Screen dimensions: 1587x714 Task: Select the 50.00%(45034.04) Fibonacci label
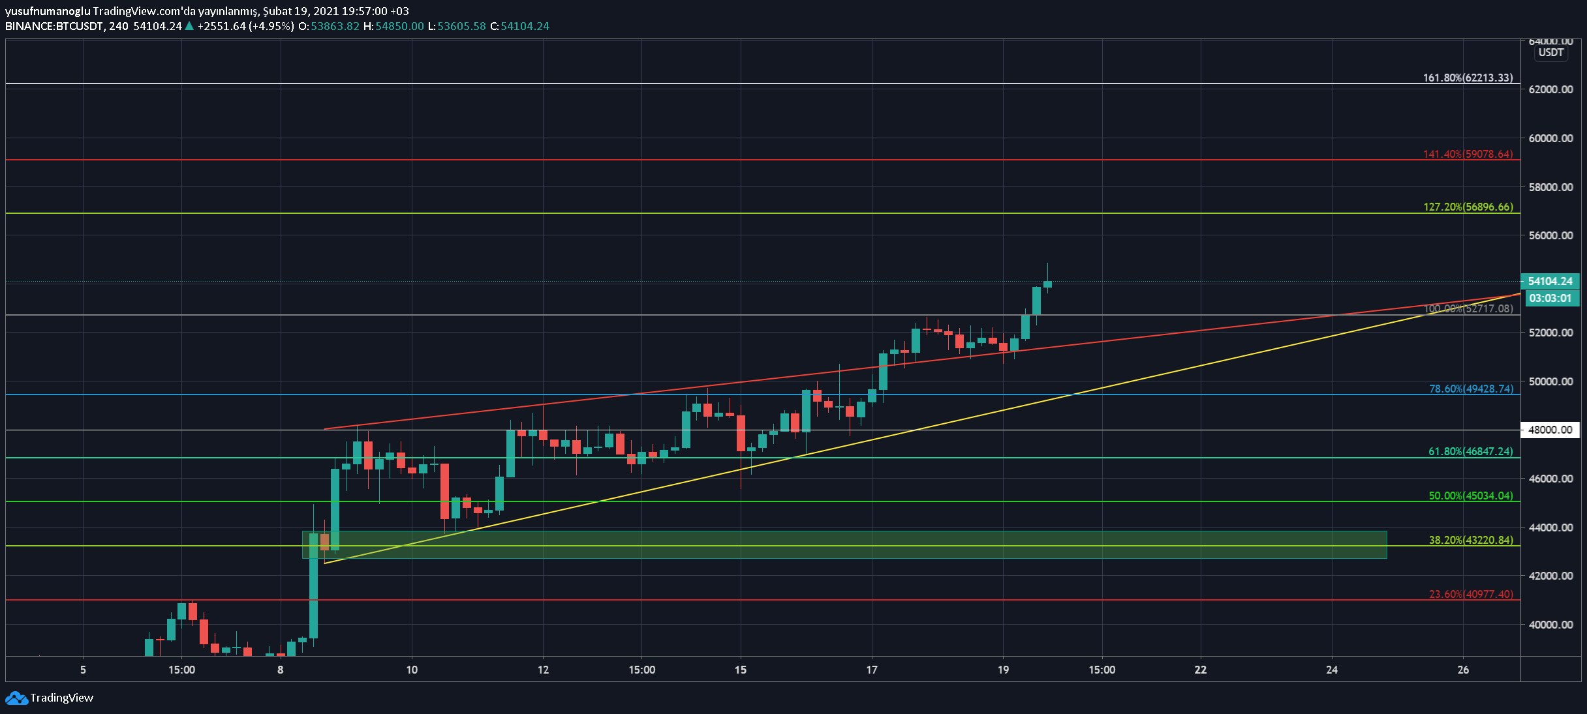coord(1470,496)
